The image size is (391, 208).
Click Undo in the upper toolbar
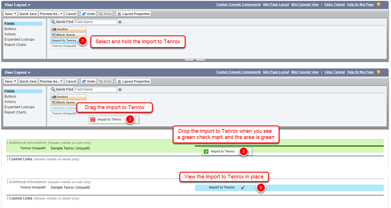(88, 14)
